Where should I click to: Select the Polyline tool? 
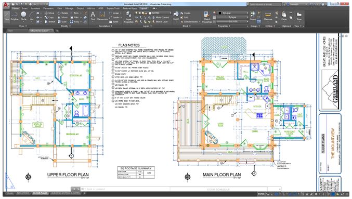pyautogui.click(x=15, y=17)
